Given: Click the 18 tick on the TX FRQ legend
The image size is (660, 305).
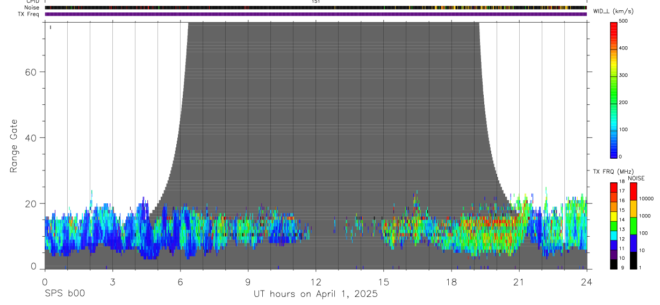Looking at the screenshot, I should (622, 182).
